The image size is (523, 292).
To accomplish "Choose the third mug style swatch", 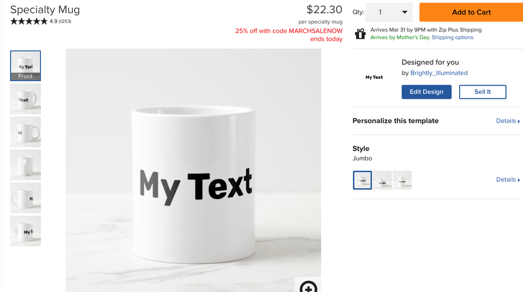I will [402, 180].
